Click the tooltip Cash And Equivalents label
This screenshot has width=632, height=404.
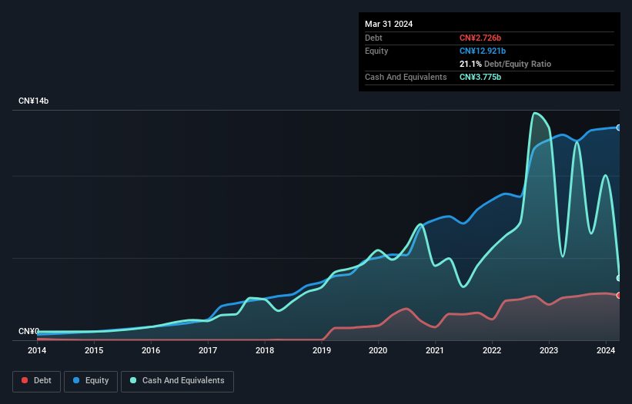tap(406, 77)
